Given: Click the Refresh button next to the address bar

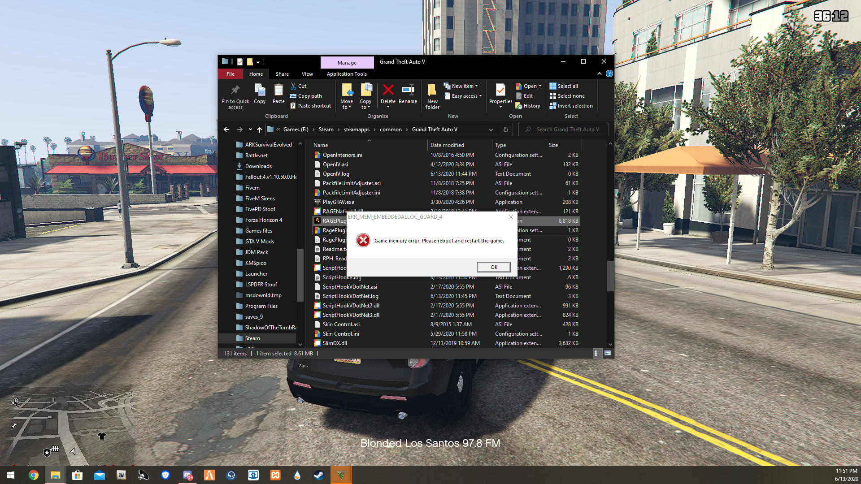Looking at the screenshot, I should [506, 130].
